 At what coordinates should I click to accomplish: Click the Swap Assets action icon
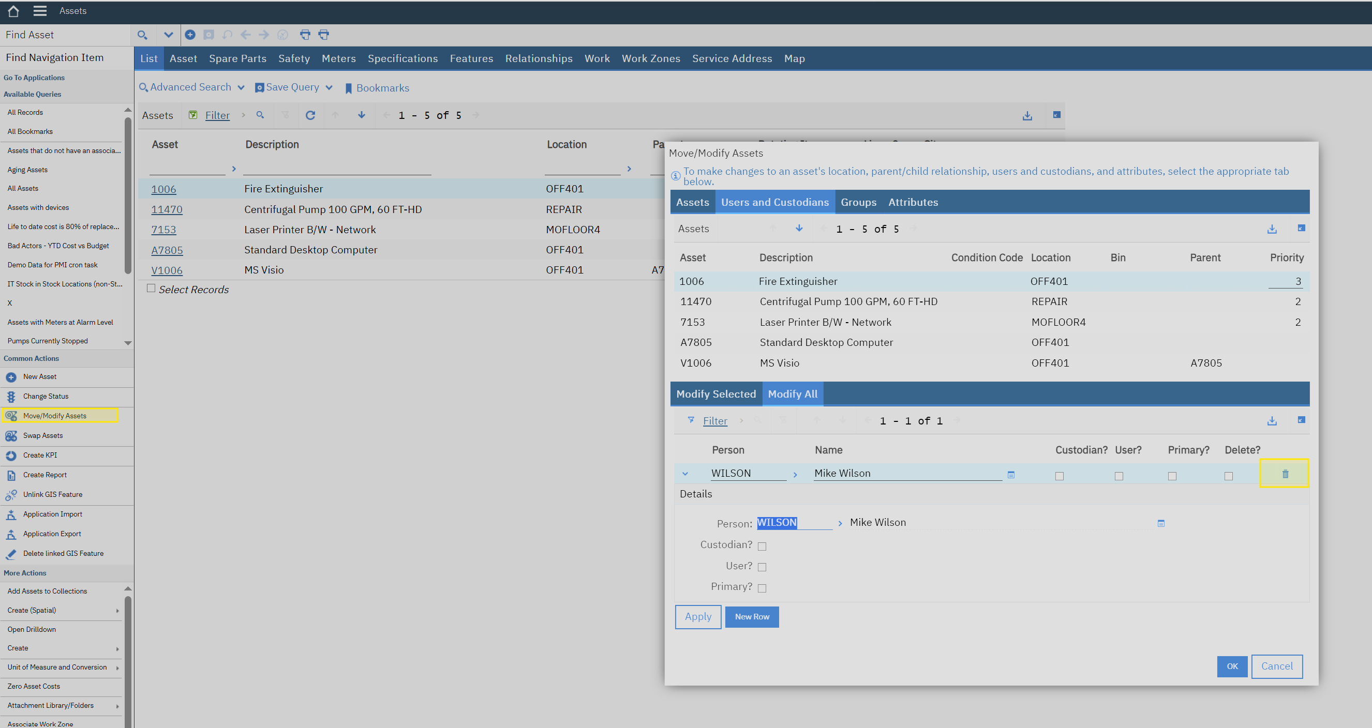(11, 436)
